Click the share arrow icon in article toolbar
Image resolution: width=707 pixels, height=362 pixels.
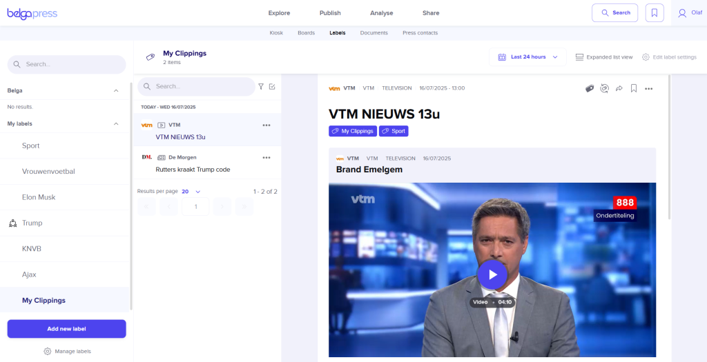619,89
